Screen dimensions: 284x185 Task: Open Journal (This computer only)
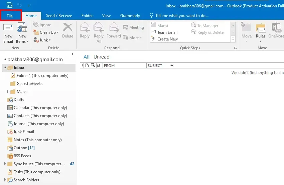(36, 124)
